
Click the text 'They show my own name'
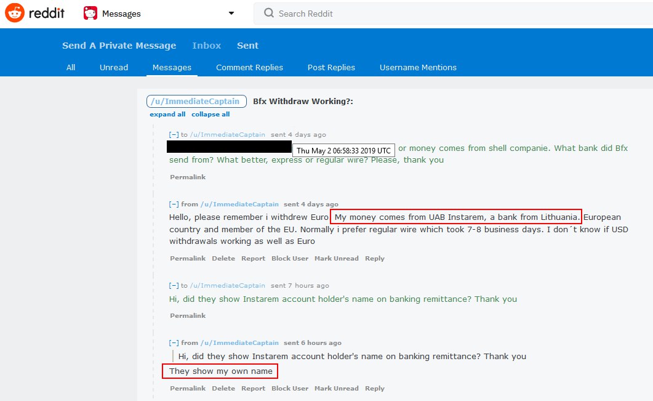(x=221, y=371)
